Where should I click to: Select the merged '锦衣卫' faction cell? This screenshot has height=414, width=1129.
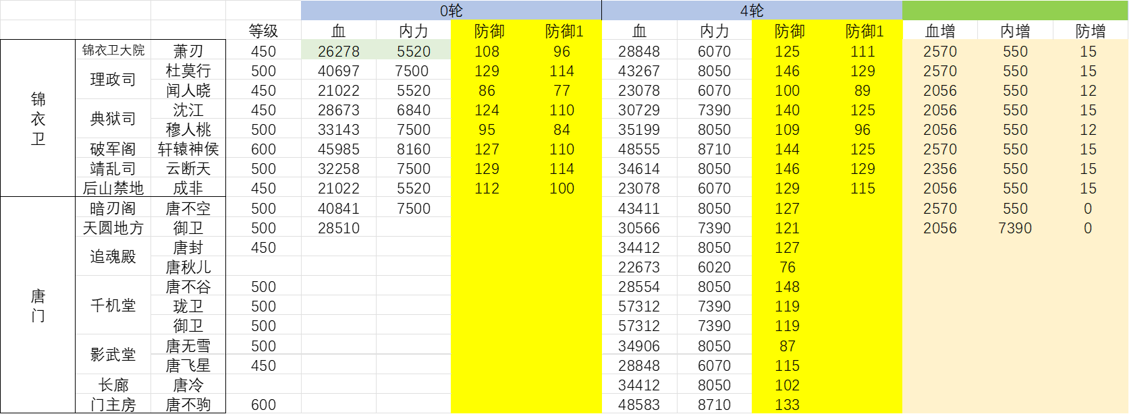click(x=38, y=119)
